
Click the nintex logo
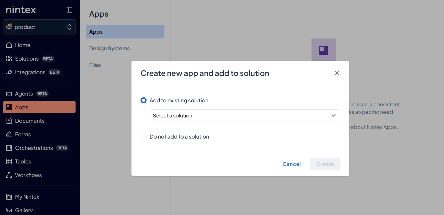[x=21, y=10]
